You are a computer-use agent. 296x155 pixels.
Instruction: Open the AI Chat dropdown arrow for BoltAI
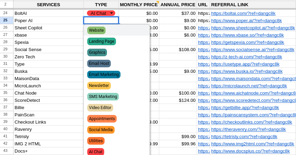point(111,13)
